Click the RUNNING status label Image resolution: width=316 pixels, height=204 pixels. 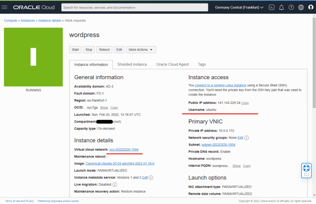coord(33,90)
